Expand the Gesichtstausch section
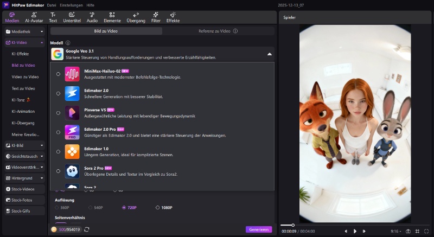This screenshot has height=237, width=434. pos(42,156)
